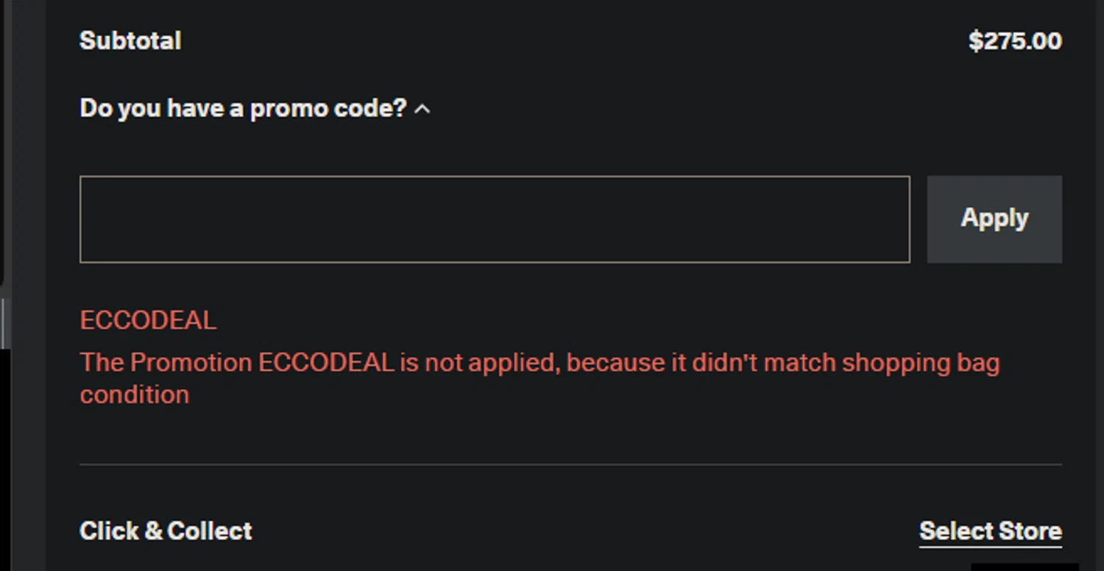Click the Subtotal label

130,41
